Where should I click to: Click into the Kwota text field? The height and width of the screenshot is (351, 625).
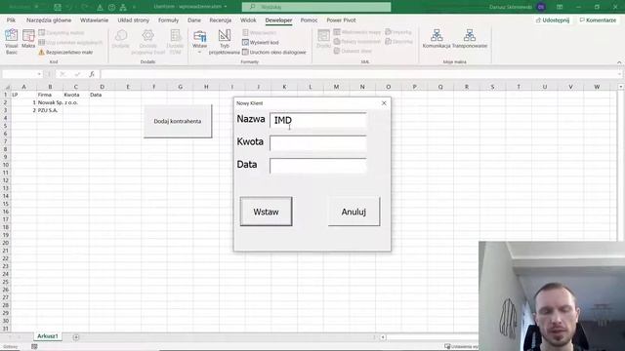pyautogui.click(x=318, y=143)
